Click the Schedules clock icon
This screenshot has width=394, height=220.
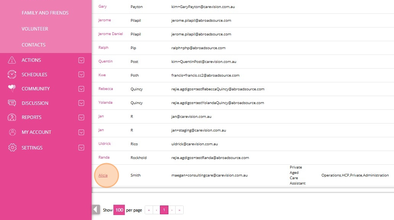12,74
